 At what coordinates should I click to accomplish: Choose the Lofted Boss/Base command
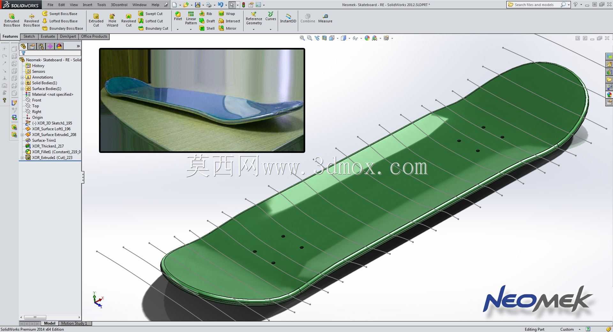tap(60, 21)
